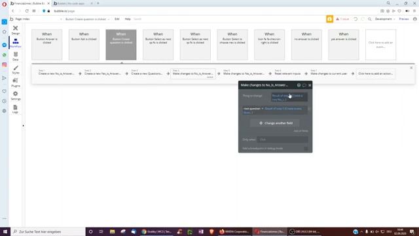Select the Button Ask is clicked event

click(84, 45)
